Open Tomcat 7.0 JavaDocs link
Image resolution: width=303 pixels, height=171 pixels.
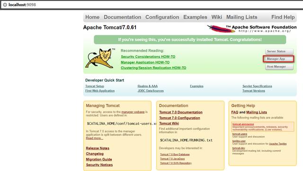tap(172, 159)
